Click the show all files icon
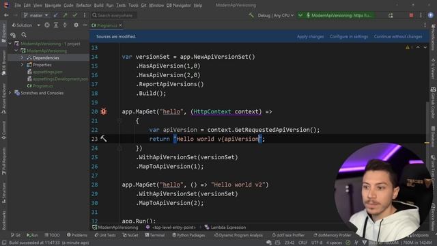437x246 pixels. click(x=13, y=35)
